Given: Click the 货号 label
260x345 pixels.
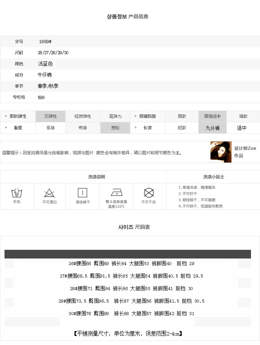Looking at the screenshot, I should (x=19, y=41).
